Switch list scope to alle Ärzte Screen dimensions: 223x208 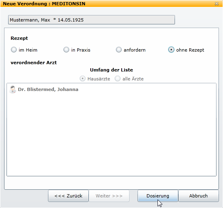(x=118, y=78)
